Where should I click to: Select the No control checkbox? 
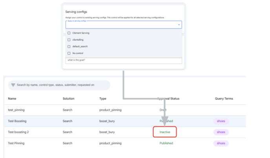69,53
